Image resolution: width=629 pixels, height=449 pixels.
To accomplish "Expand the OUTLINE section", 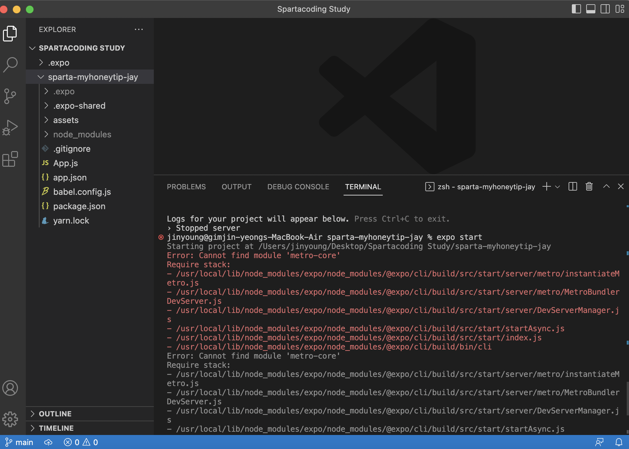I will tap(90, 414).
